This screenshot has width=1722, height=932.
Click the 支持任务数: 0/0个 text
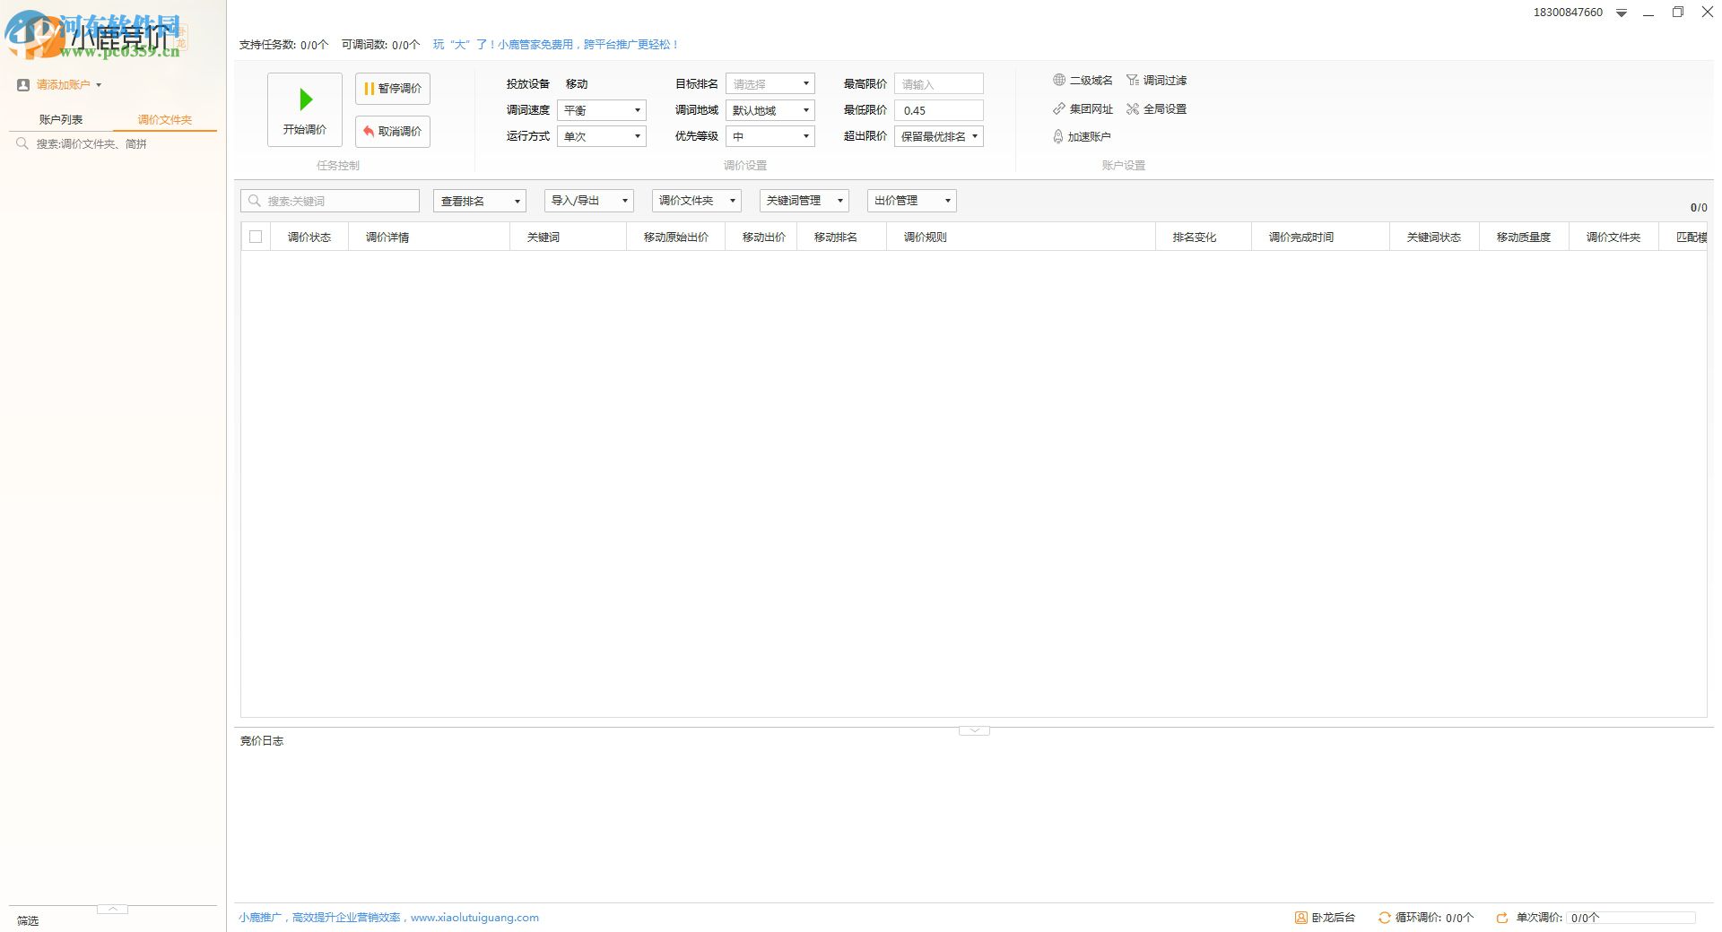tap(283, 44)
